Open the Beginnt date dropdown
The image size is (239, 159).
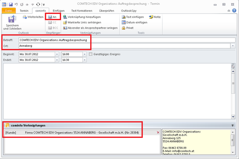[x=57, y=54]
